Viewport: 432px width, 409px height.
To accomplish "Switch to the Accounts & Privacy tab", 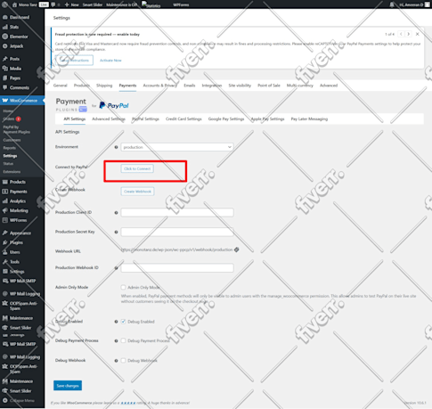I will 160,86.
